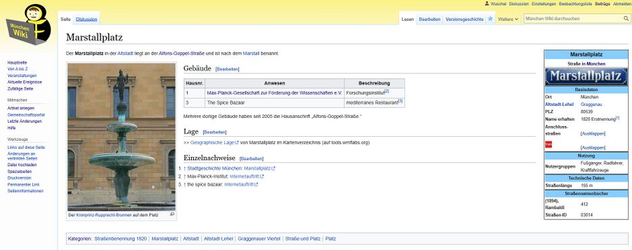
Task: Click Artikel anlegen in the sidebar
Action: [x=20, y=108]
